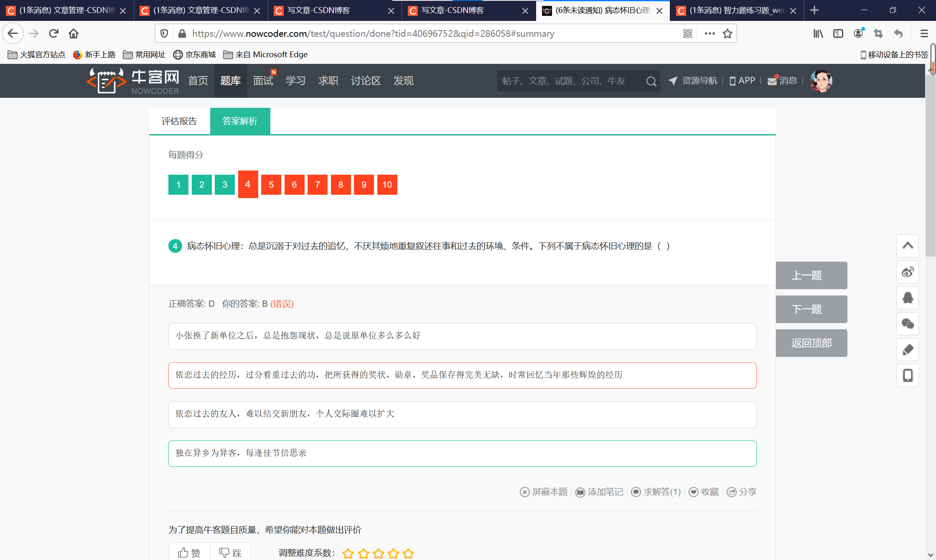Open 来自 Microsoft Edge bookmark folder
This screenshot has height=560, width=936.
[266, 54]
